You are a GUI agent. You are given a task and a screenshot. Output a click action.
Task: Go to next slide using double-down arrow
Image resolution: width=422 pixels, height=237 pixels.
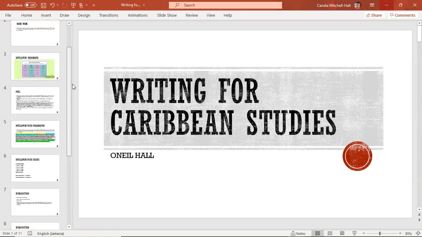419,220
